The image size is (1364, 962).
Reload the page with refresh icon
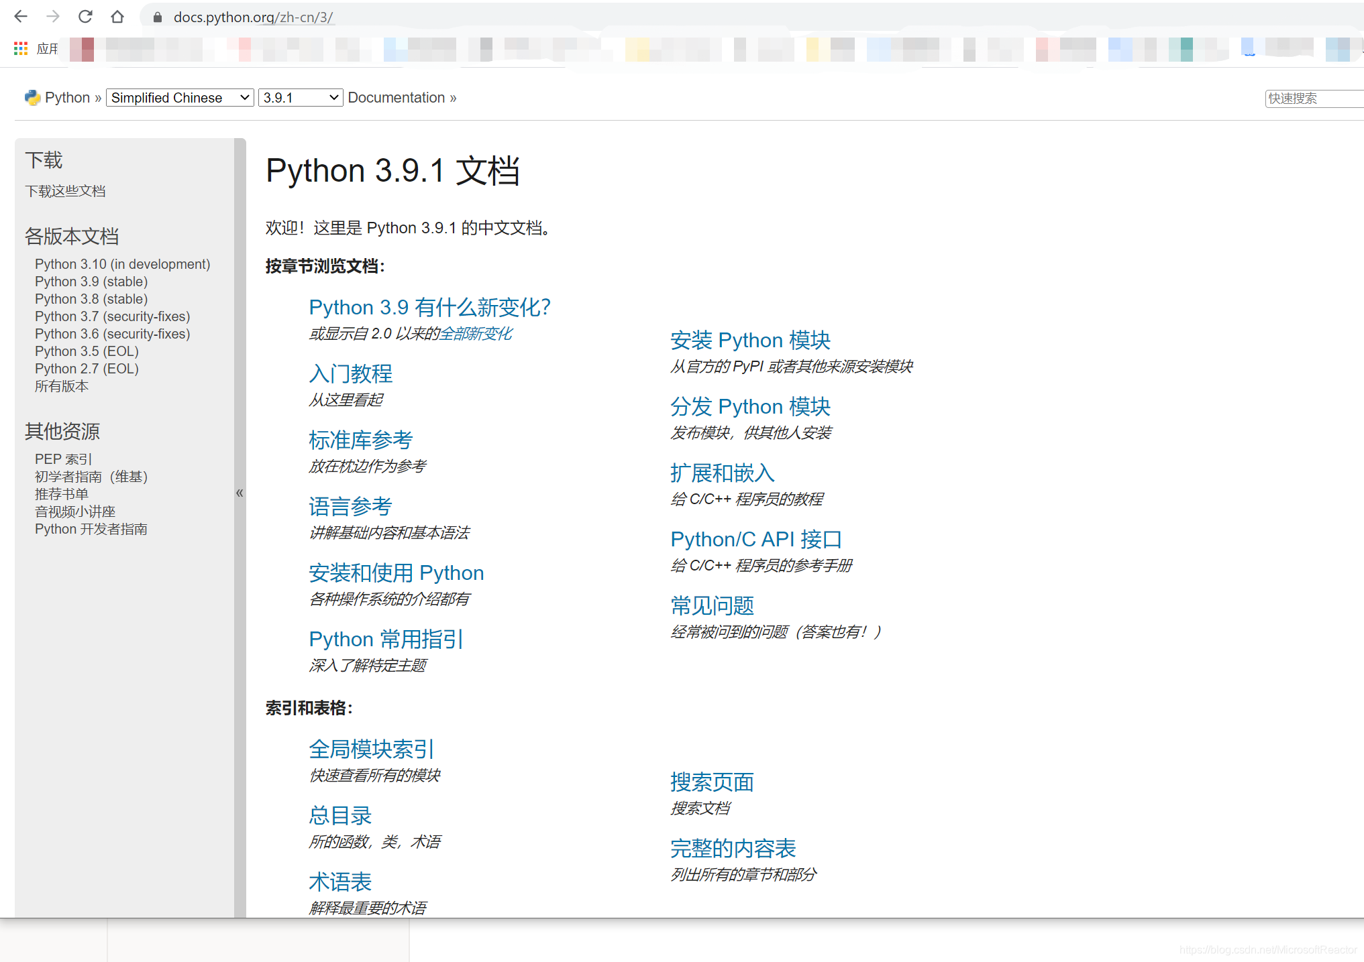click(85, 17)
